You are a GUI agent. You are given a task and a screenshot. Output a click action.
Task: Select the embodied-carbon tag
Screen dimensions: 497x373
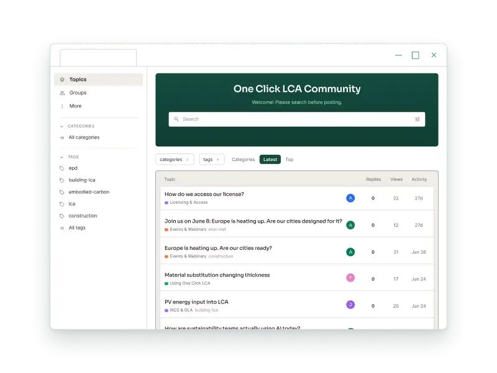89,192
